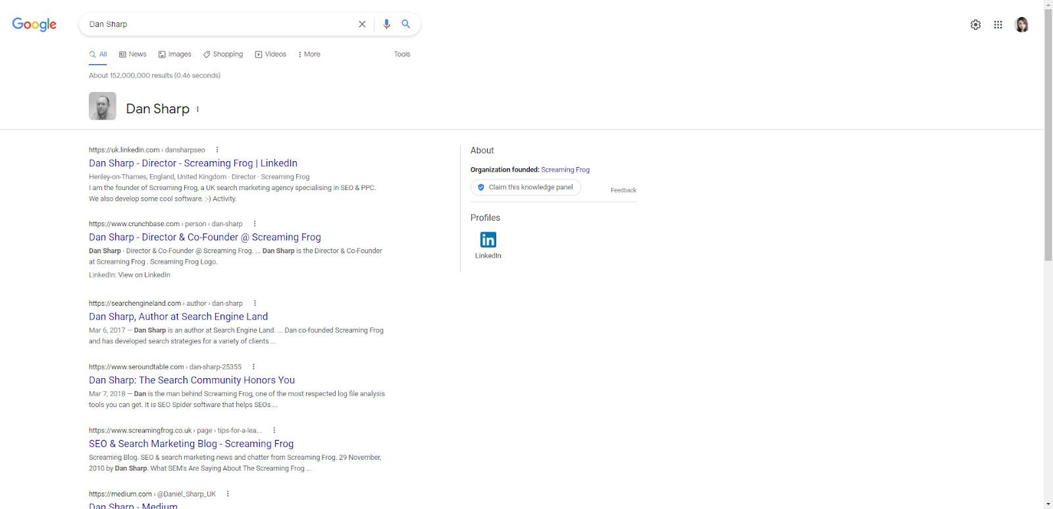This screenshot has height=509, width=1053.
Task: Click the scrollbar down arrow
Action: 1048,504
